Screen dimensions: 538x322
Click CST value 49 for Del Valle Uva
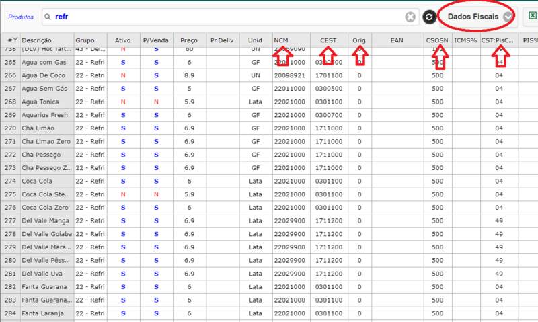tap(499, 274)
